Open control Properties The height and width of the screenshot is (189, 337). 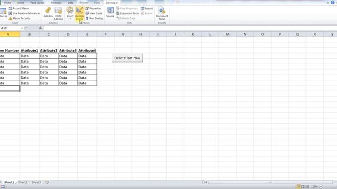coord(94,8)
